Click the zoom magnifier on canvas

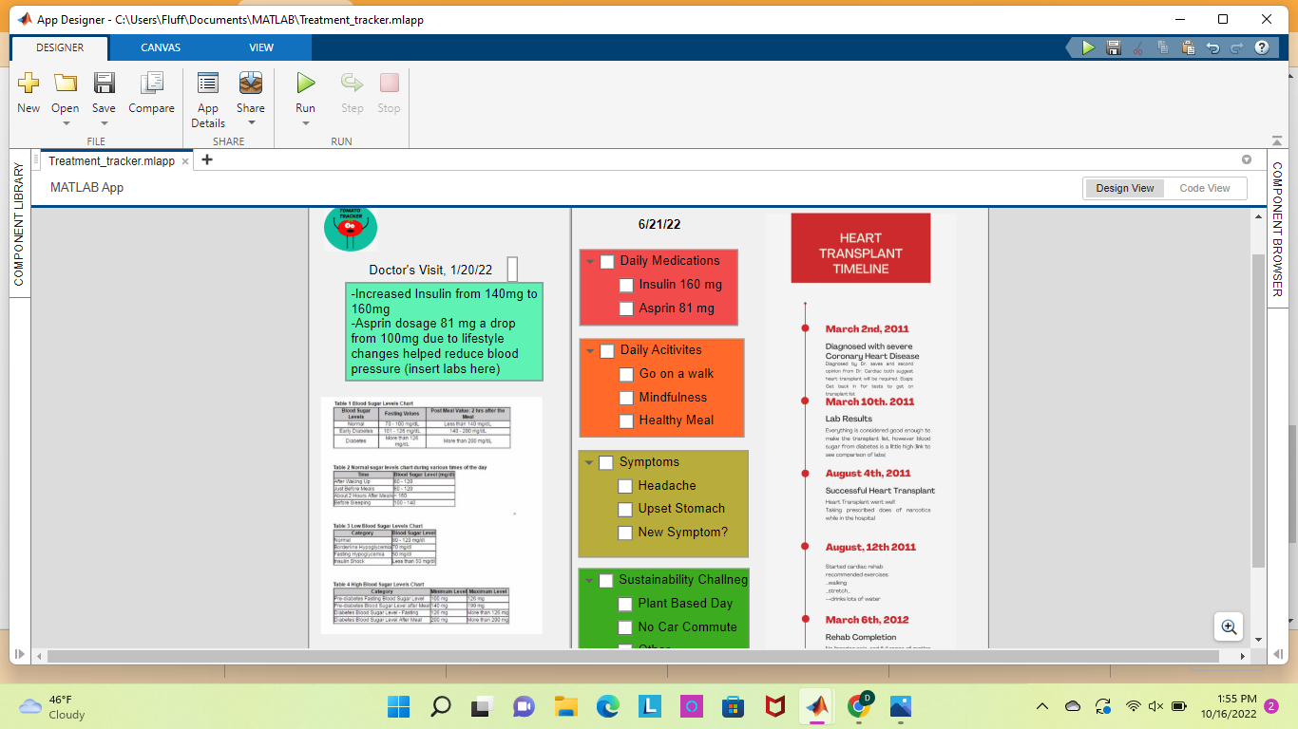tap(1229, 626)
